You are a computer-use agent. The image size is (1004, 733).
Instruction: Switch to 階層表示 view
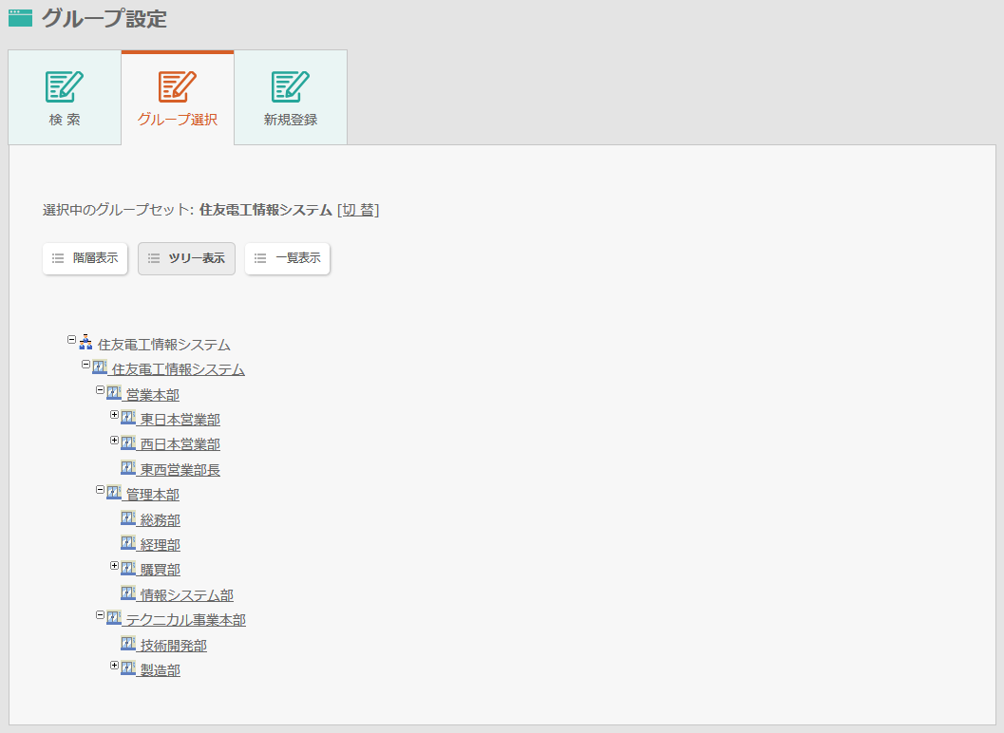(85, 258)
